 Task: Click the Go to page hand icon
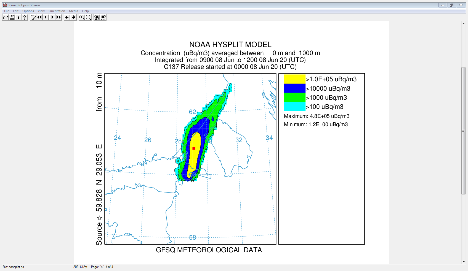point(33,17)
